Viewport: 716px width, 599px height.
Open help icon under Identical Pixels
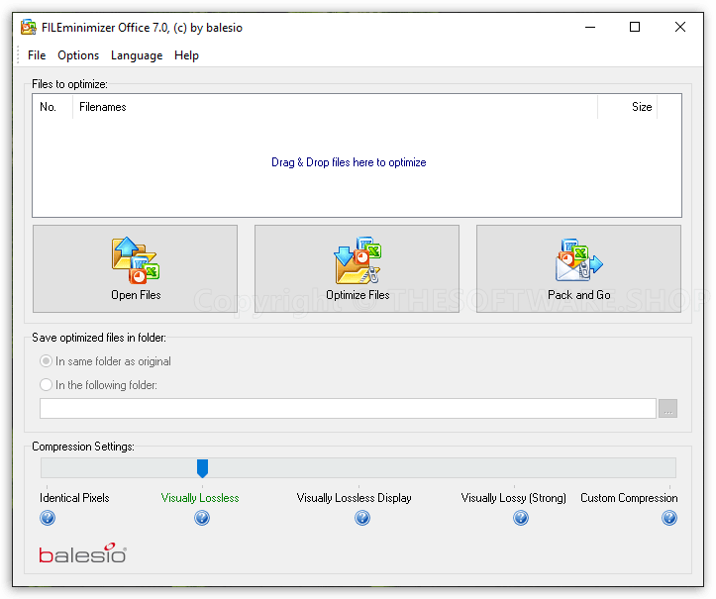(x=48, y=518)
